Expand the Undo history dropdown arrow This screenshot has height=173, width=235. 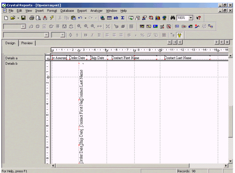click(x=85, y=18)
